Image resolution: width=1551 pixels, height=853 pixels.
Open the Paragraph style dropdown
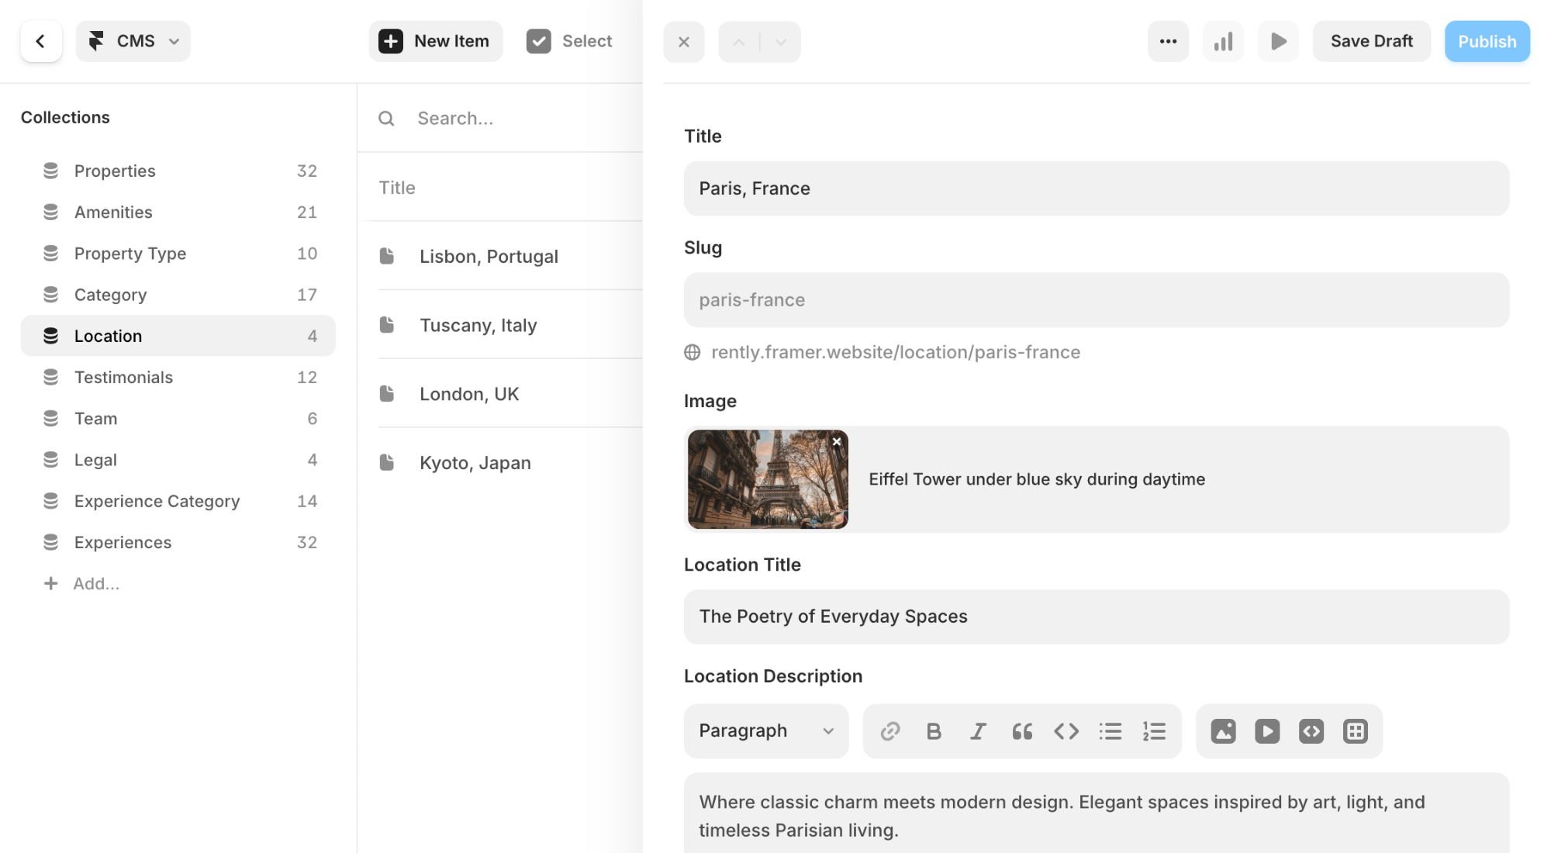765,731
